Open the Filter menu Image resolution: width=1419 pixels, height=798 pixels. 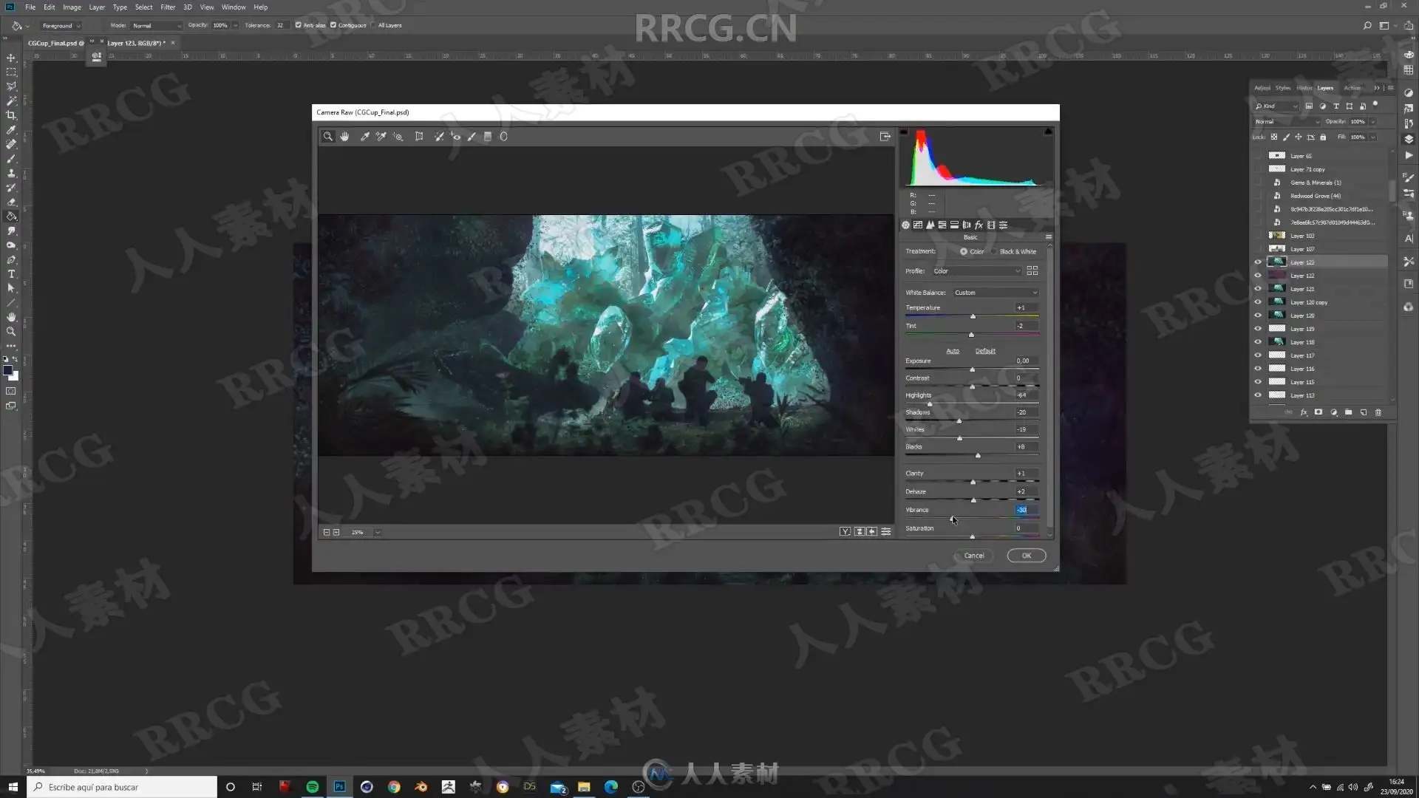pos(168,7)
